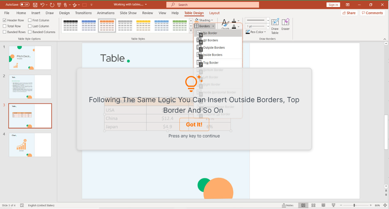The height and width of the screenshot is (209, 389).
Task: Enable the First Column checkbox
Action: pyautogui.click(x=30, y=20)
